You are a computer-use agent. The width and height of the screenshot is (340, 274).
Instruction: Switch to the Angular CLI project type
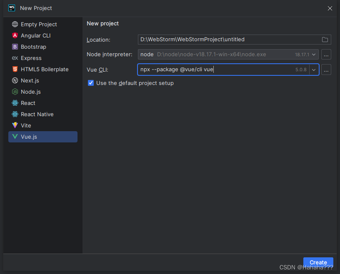pos(43,35)
